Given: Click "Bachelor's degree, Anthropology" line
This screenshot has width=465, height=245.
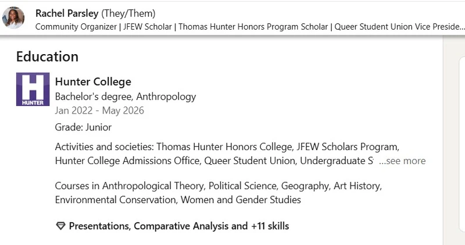Looking at the screenshot, I should coord(126,97).
